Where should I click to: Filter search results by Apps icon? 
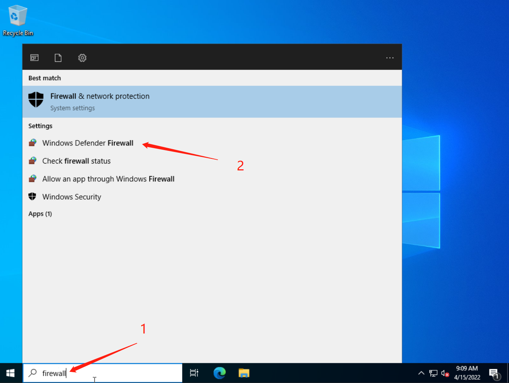tap(34, 58)
